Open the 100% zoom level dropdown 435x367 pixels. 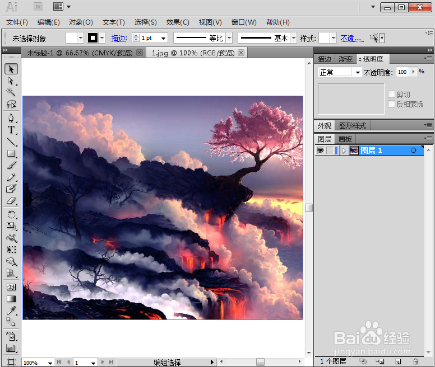click(x=50, y=363)
